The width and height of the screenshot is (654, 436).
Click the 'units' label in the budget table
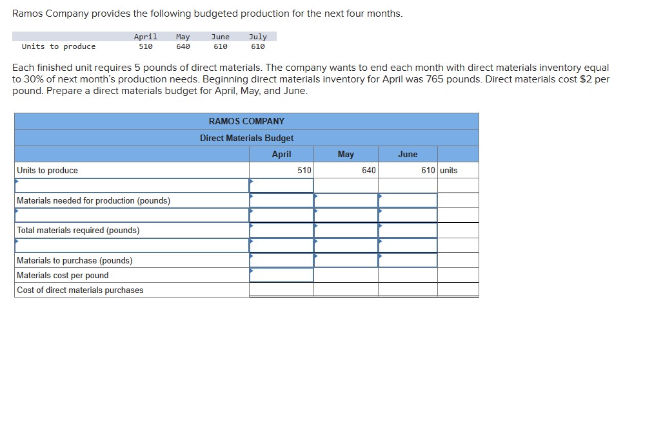tap(449, 170)
